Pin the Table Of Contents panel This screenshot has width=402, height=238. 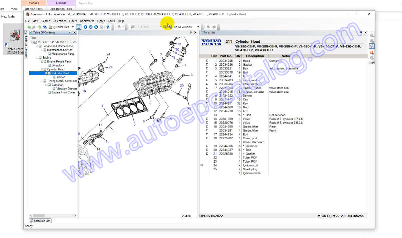click(x=70, y=33)
